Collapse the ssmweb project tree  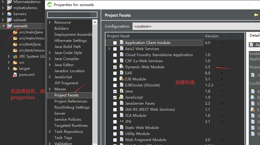[x=3, y=26]
